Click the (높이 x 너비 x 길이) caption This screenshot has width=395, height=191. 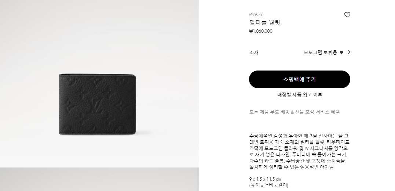(x=269, y=185)
